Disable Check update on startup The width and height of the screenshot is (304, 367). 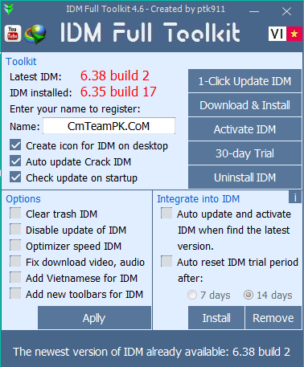click(15, 177)
